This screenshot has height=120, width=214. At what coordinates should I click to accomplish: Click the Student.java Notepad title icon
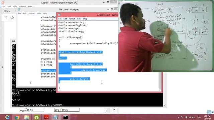(59, 15)
